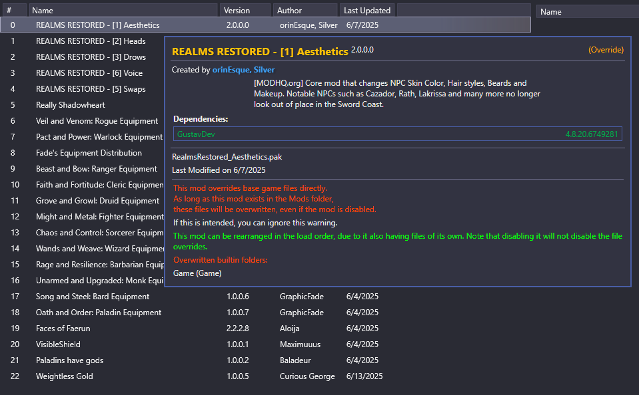Click the Dependencies heading in tooltip
This screenshot has width=639, height=395.
click(x=201, y=119)
